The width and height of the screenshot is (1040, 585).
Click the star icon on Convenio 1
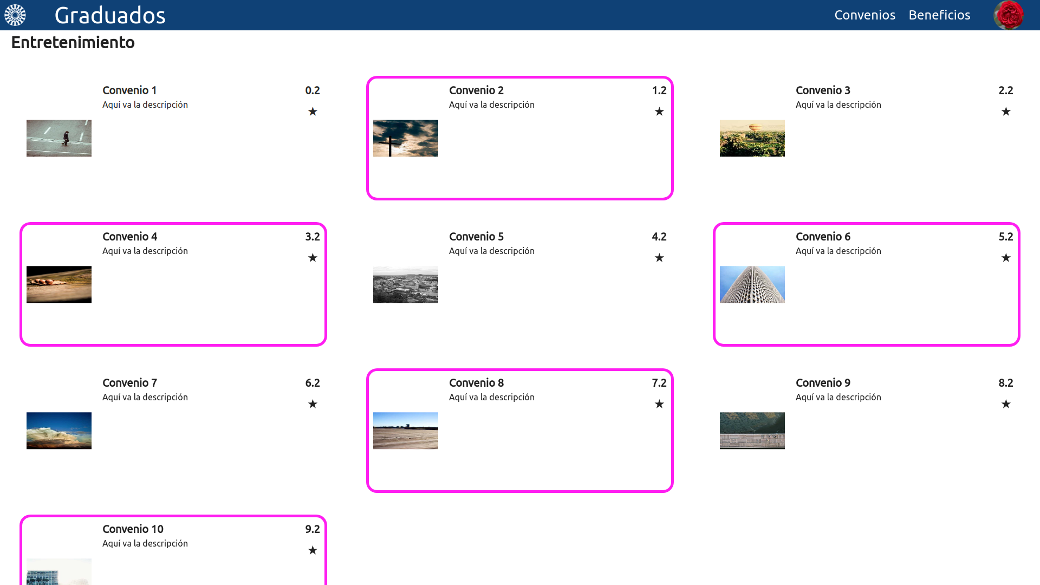point(313,112)
